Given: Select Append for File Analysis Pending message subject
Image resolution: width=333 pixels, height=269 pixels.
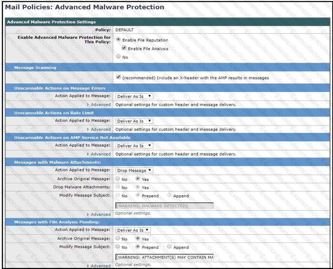Looking at the screenshot, I should pyautogui.click(x=169, y=247).
